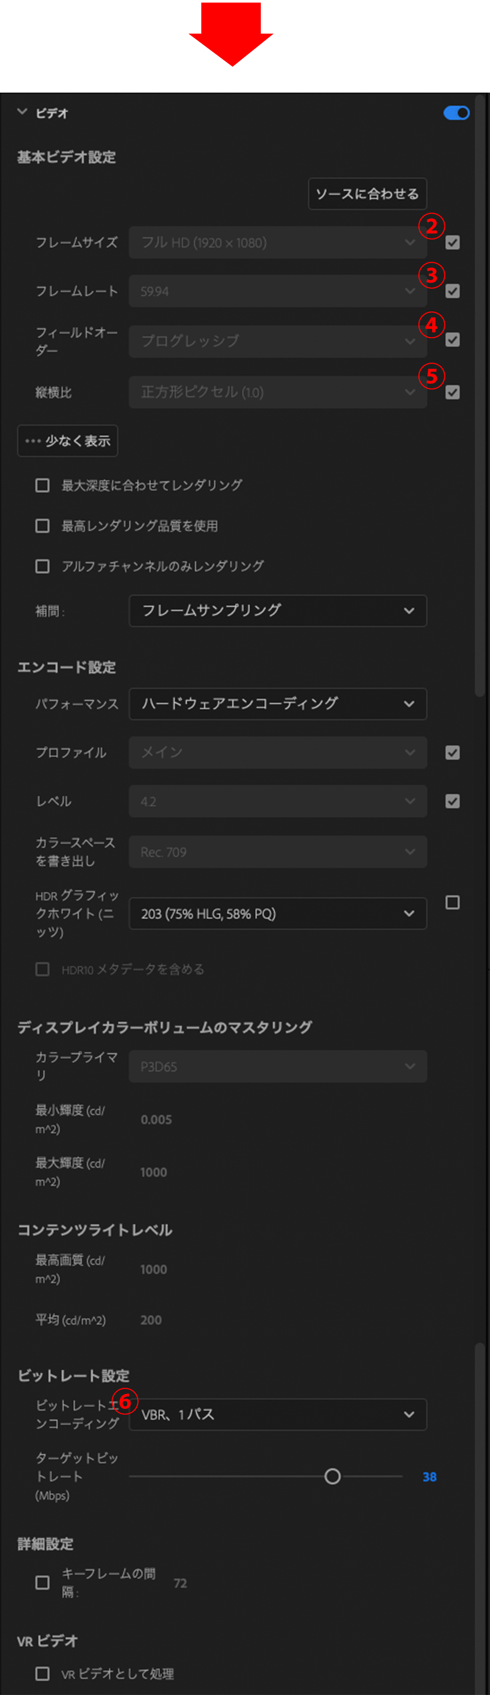
Task: Uncheck the フレームレート match-source checkbox
Action: coord(452,292)
